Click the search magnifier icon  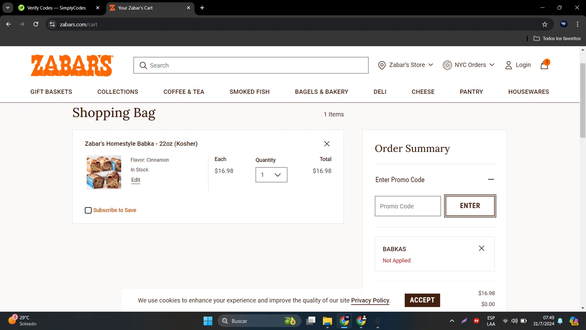coord(143,65)
